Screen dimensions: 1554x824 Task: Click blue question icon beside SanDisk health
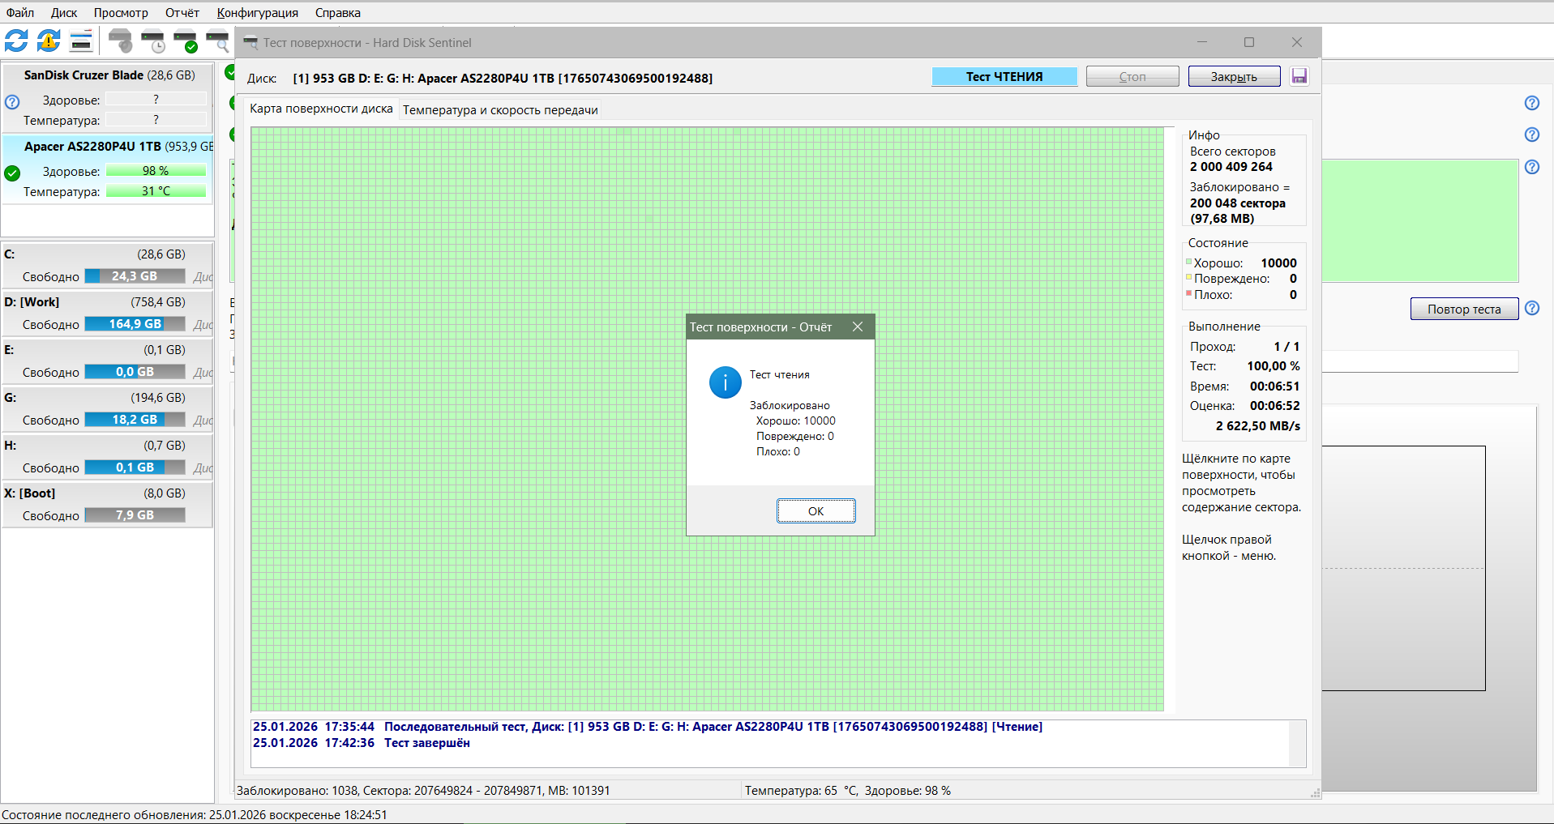click(11, 102)
